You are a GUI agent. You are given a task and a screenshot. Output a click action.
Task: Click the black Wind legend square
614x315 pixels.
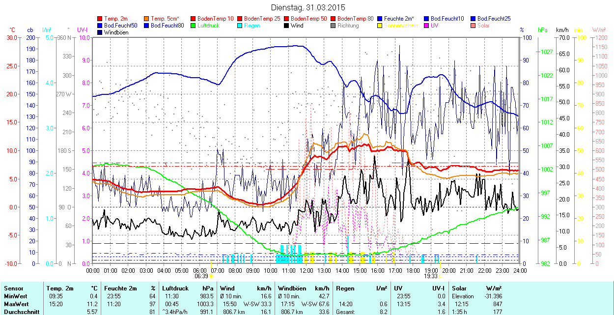tap(286, 26)
